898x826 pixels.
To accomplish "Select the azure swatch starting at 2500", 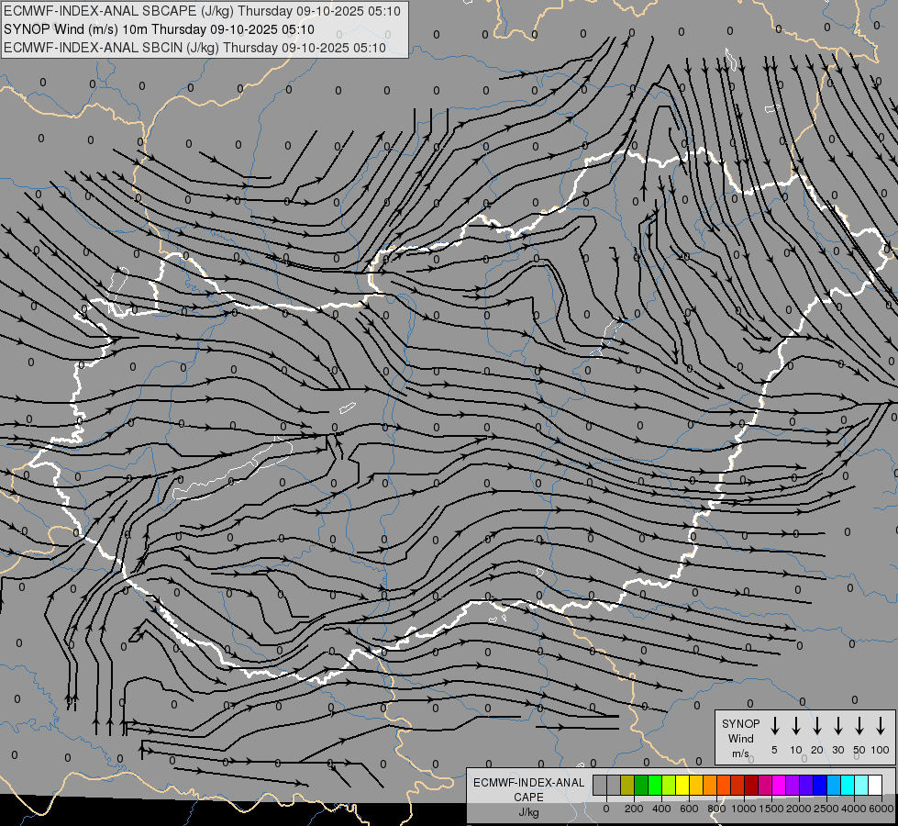I will coord(834,785).
